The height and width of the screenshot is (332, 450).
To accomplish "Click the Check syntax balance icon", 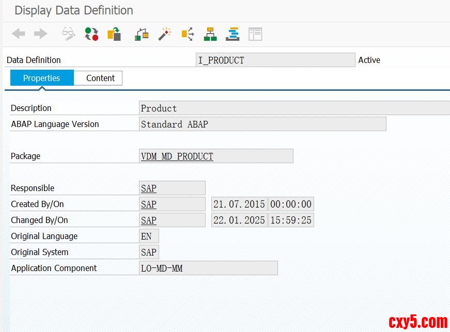I will click(142, 34).
